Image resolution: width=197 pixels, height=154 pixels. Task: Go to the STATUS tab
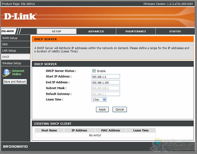pos(175,31)
